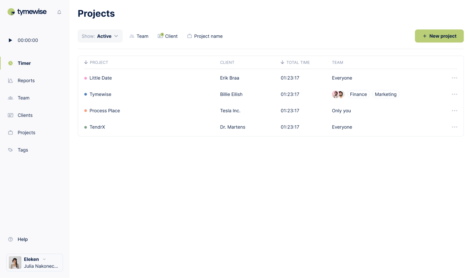The width and height of the screenshot is (472, 278).
Task: Open Process Place row more options
Action: 455,110
